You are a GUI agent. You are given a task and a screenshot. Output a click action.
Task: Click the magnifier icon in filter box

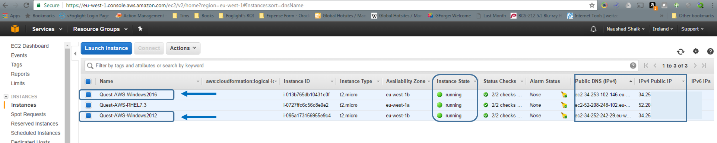tap(90, 66)
